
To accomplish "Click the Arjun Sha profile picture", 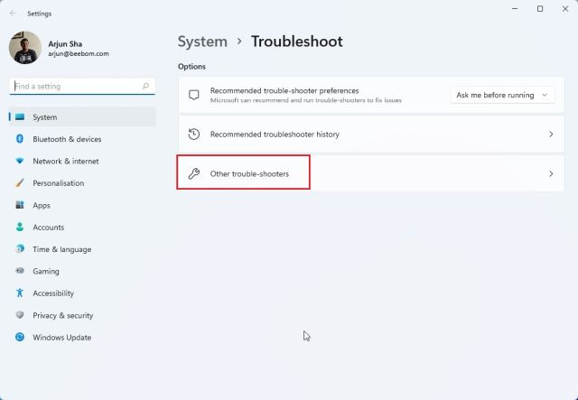I will [25, 48].
